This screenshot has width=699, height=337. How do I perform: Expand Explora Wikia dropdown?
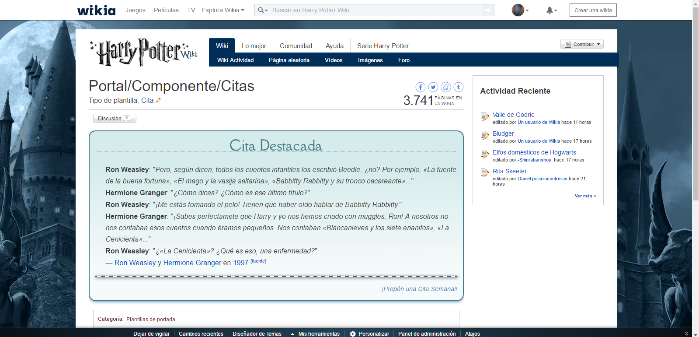[223, 10]
